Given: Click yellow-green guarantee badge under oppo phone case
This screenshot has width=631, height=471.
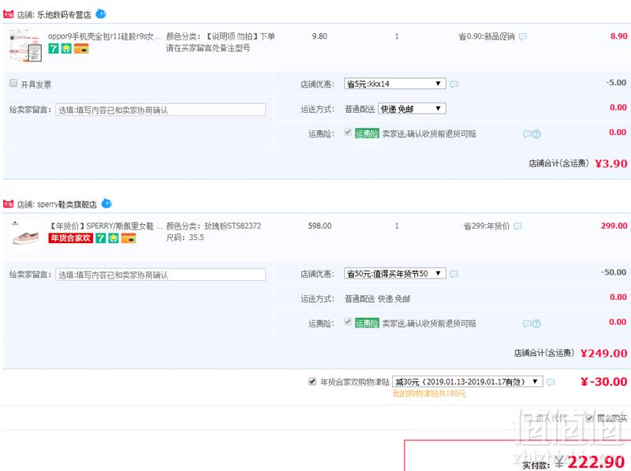Looking at the screenshot, I should click(x=66, y=49).
